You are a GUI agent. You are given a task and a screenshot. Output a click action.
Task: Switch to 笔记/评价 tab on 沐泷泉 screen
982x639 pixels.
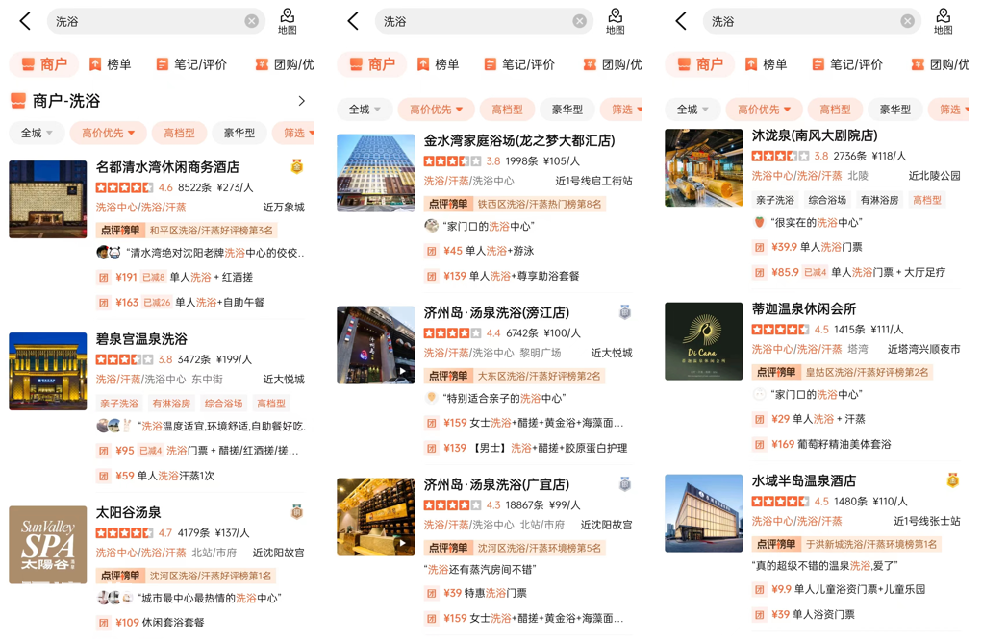(x=847, y=63)
